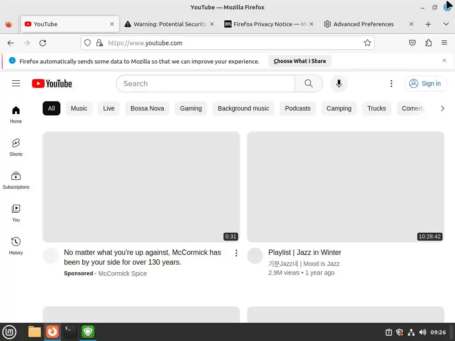Switch to Advanced Preferences tab
Screen dimensions: 455x341
[363, 24]
